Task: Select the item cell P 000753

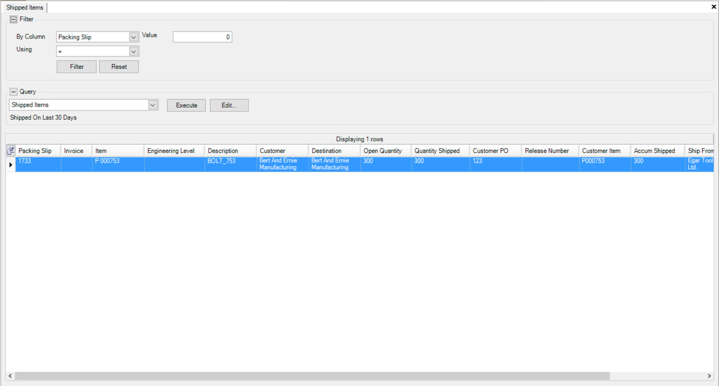Action: click(118, 164)
